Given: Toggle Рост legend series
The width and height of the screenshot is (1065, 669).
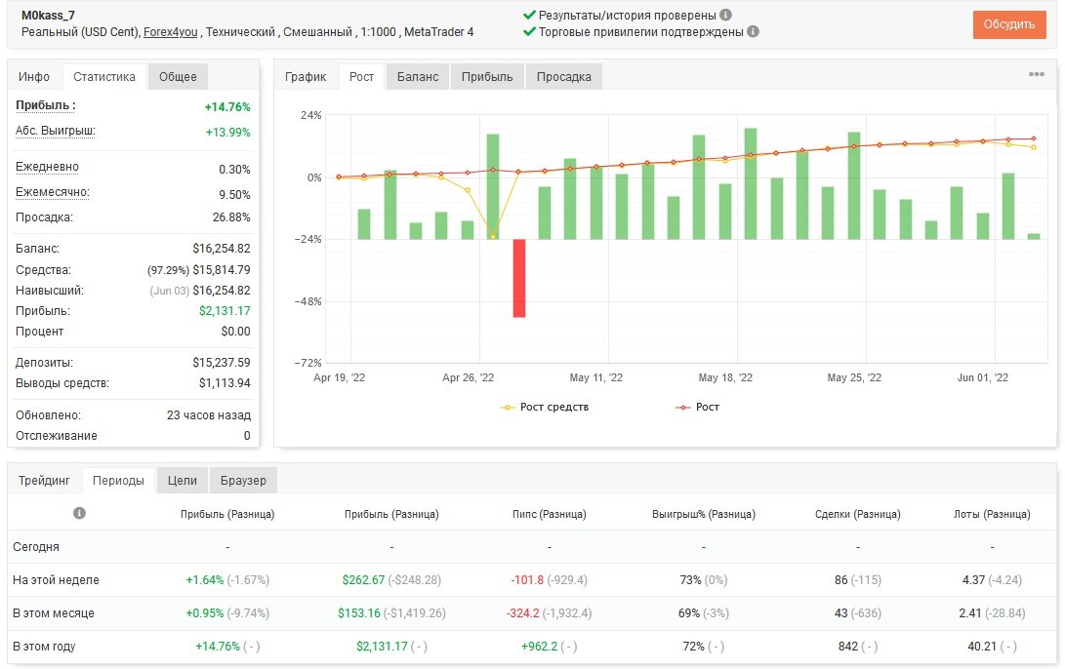Looking at the screenshot, I should [x=698, y=407].
